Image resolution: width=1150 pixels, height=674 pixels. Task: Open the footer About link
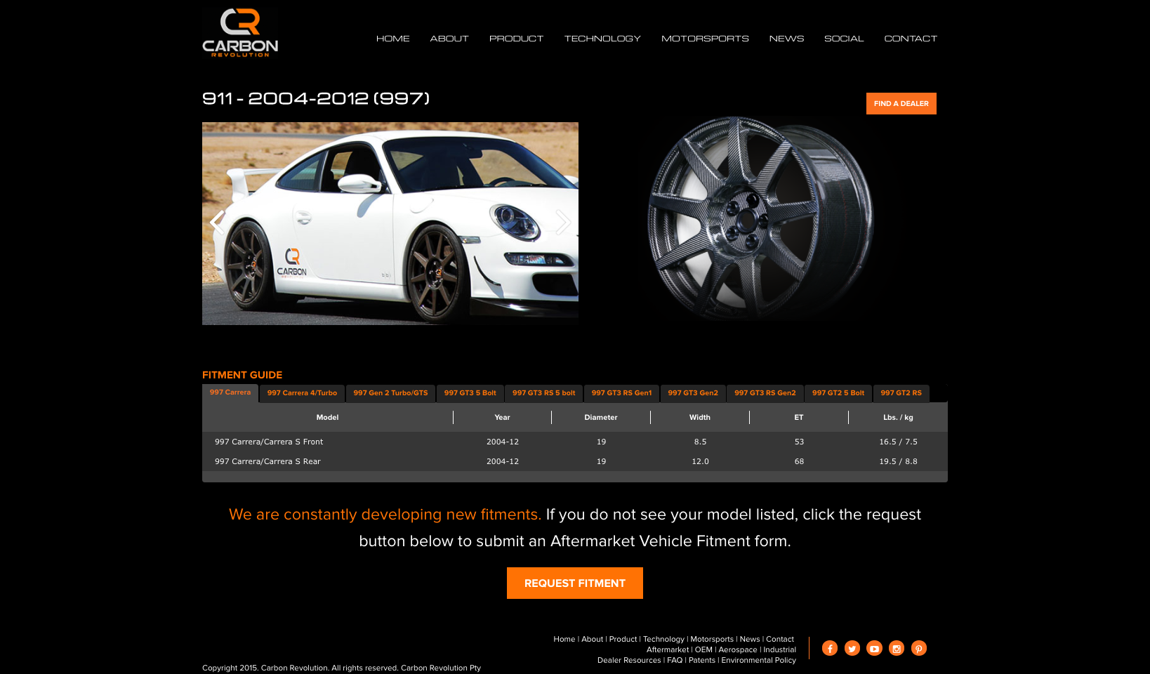tap(593, 639)
